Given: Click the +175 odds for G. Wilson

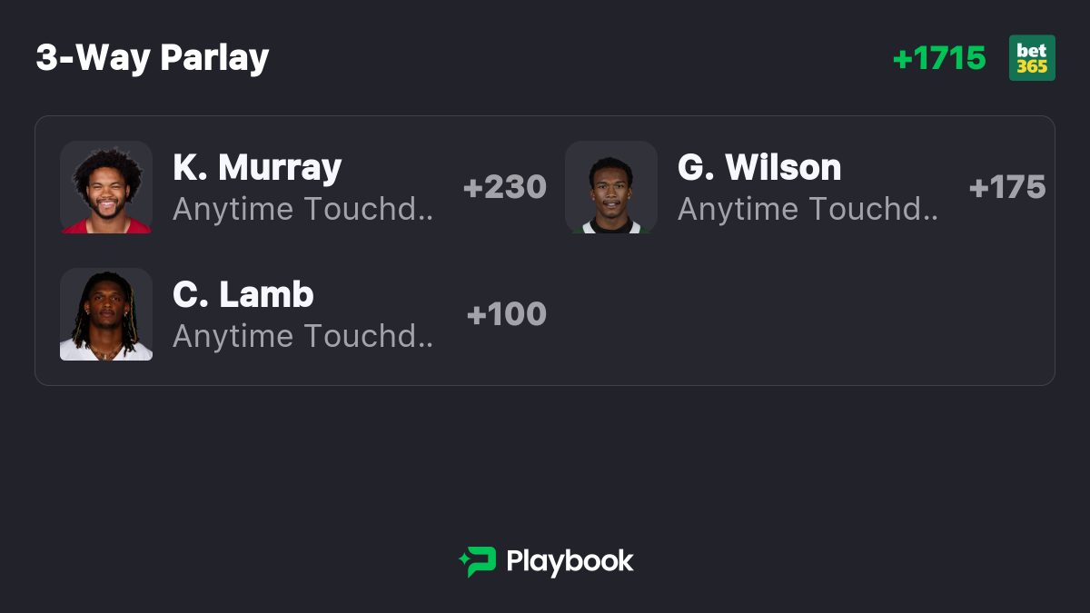Looking at the screenshot, I should (1007, 187).
